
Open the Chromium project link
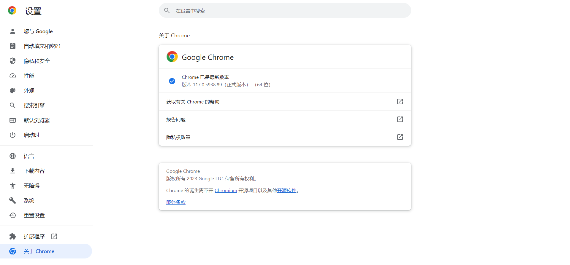coord(226,190)
